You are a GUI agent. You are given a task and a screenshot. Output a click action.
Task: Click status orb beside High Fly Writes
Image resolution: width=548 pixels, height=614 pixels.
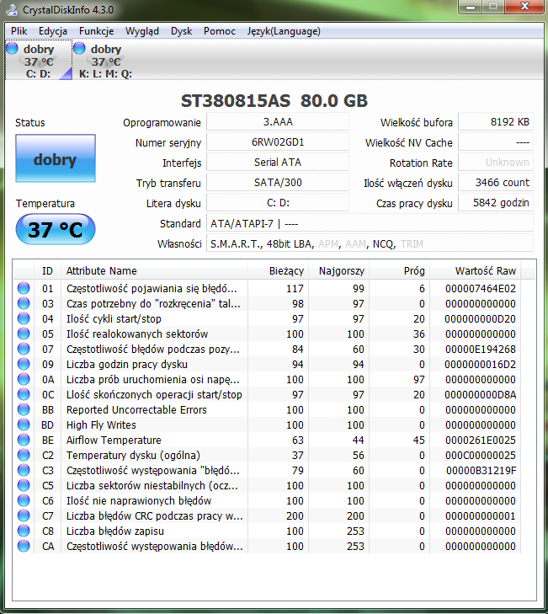coord(24,424)
